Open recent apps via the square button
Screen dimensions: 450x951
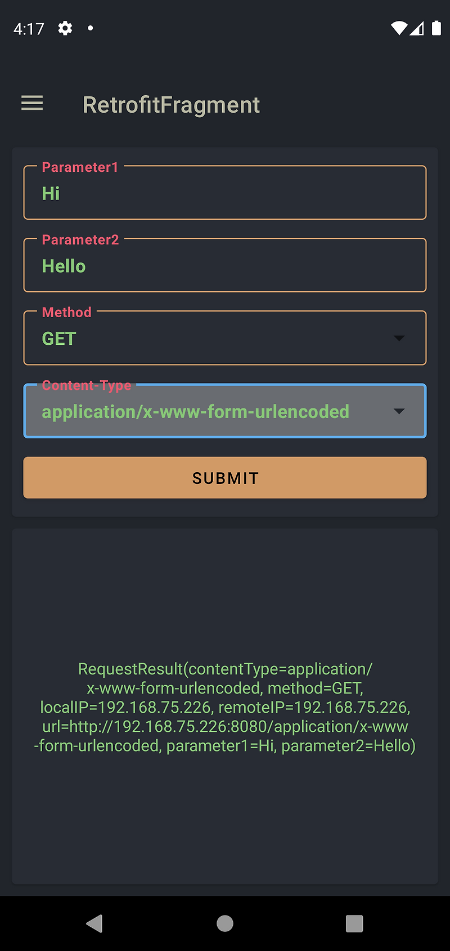click(354, 923)
